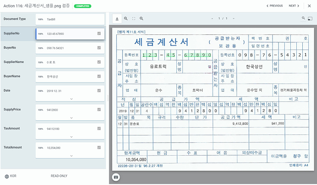Expand the TaxAmount field chevron
This screenshot has height=185, width=317.
(71, 137)
